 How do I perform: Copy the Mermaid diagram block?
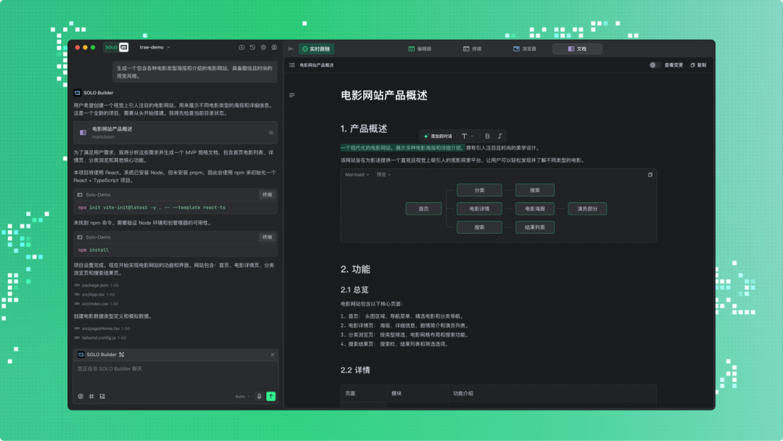(x=650, y=175)
